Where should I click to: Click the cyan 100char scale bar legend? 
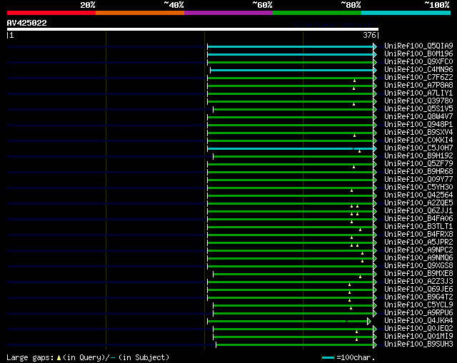(328, 357)
